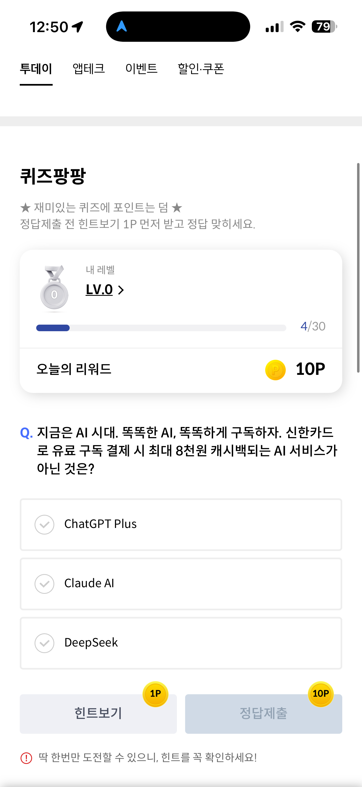This screenshot has width=362, height=787.
Task: Select the DeepSeek answer option
Action: (181, 643)
